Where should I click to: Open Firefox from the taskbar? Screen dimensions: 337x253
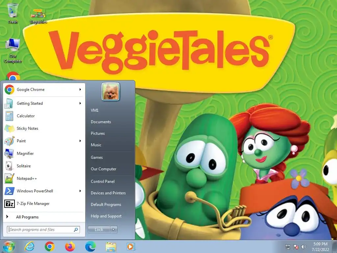(70, 246)
